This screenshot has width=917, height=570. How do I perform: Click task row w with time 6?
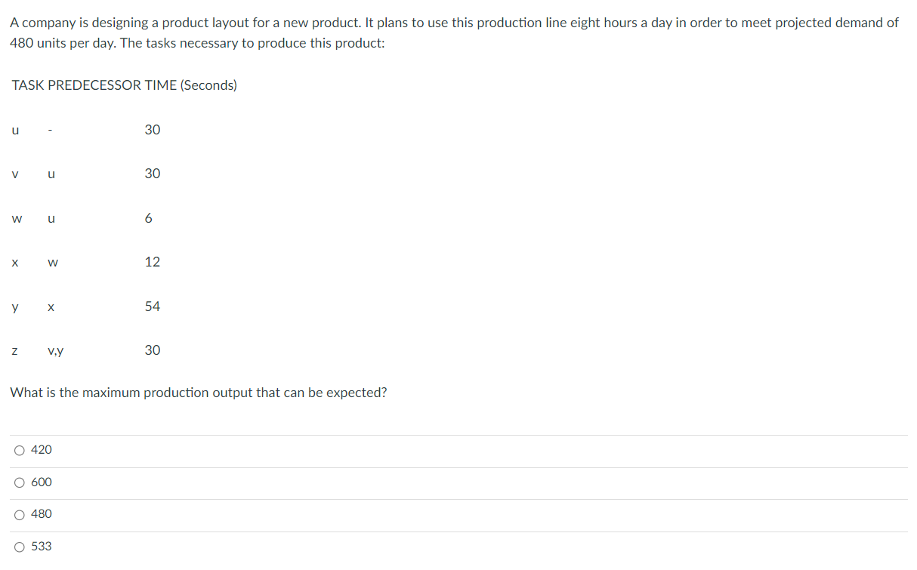coord(83,218)
